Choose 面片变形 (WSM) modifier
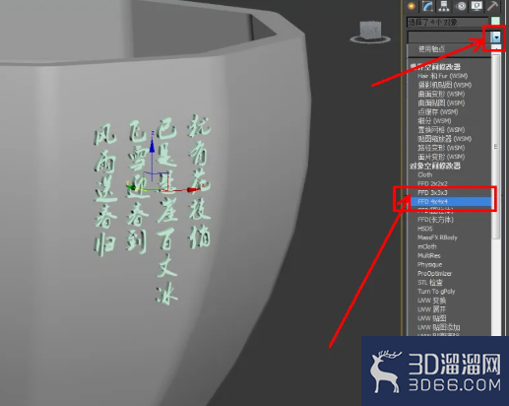509x406 pixels. pyautogui.click(x=441, y=157)
